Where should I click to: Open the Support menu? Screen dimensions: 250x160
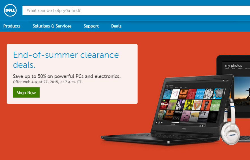tap(91, 26)
